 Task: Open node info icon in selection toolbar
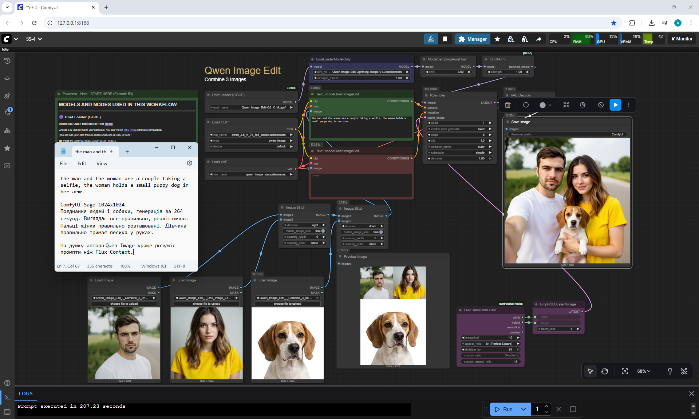coord(526,105)
